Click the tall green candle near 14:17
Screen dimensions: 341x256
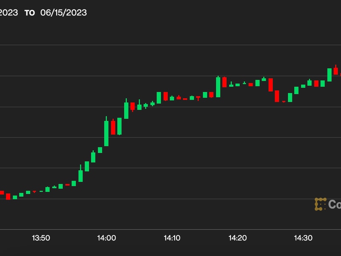pyautogui.click(x=218, y=87)
